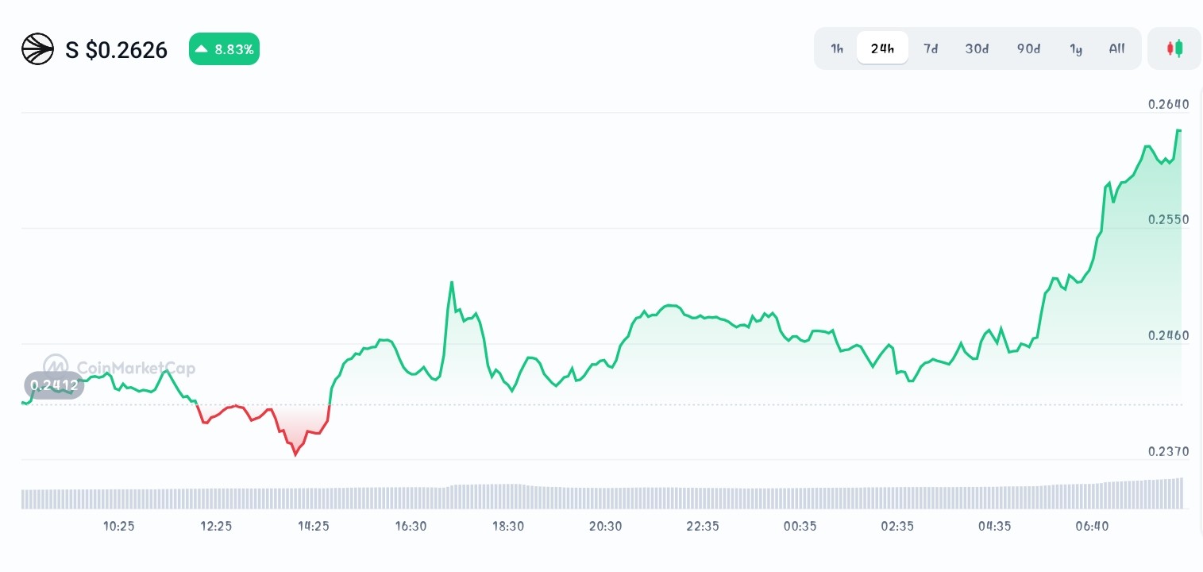The image size is (1203, 572).
Task: Select the 24h timeframe tab
Action: coord(882,48)
